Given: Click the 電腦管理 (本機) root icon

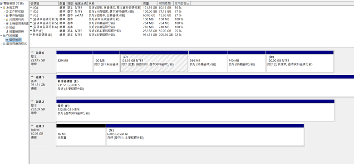Looking at the screenshot, I should pos(1,3).
